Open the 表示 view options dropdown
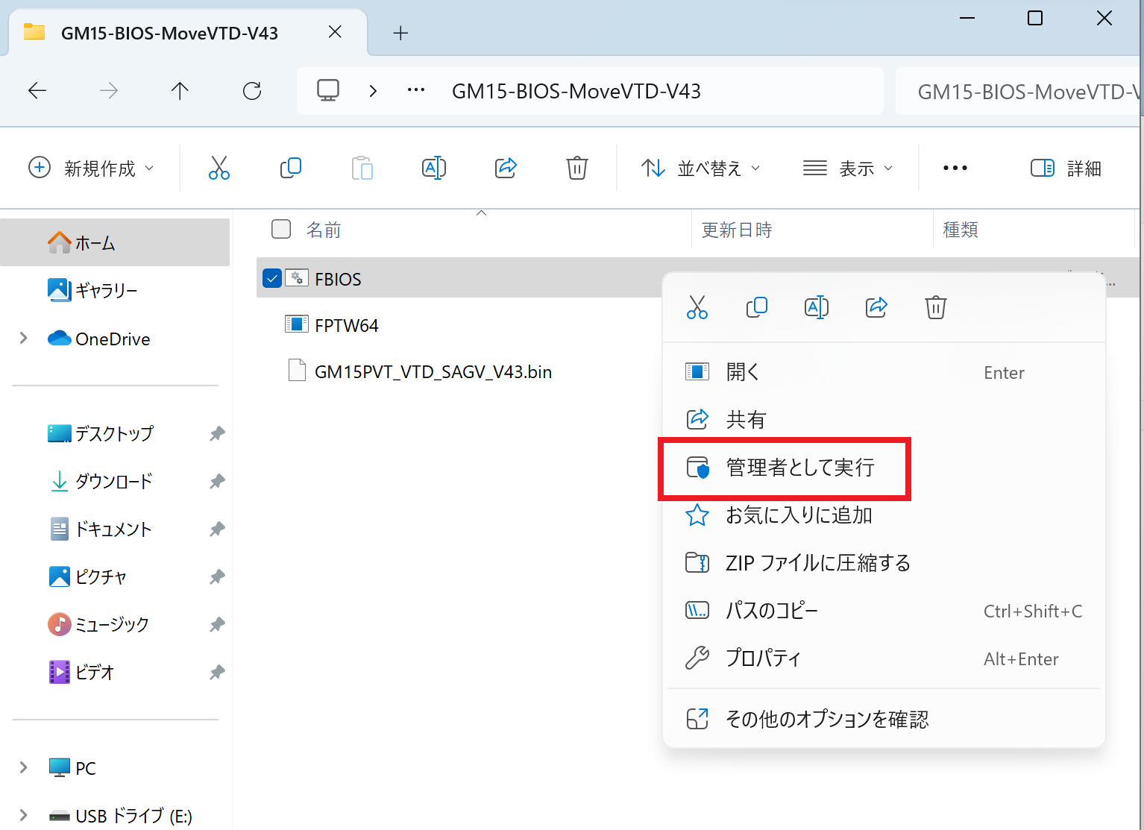The width and height of the screenshot is (1144, 830). 848,168
